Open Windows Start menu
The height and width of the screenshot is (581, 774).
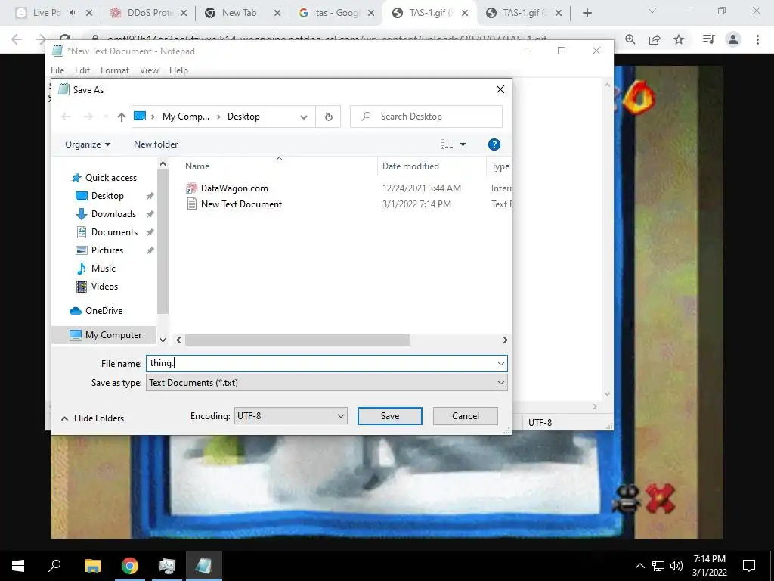pos(18,566)
